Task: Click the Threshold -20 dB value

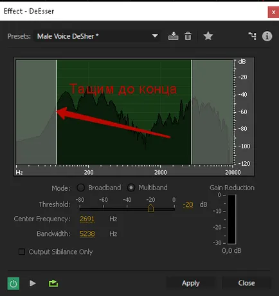Action: (188, 204)
